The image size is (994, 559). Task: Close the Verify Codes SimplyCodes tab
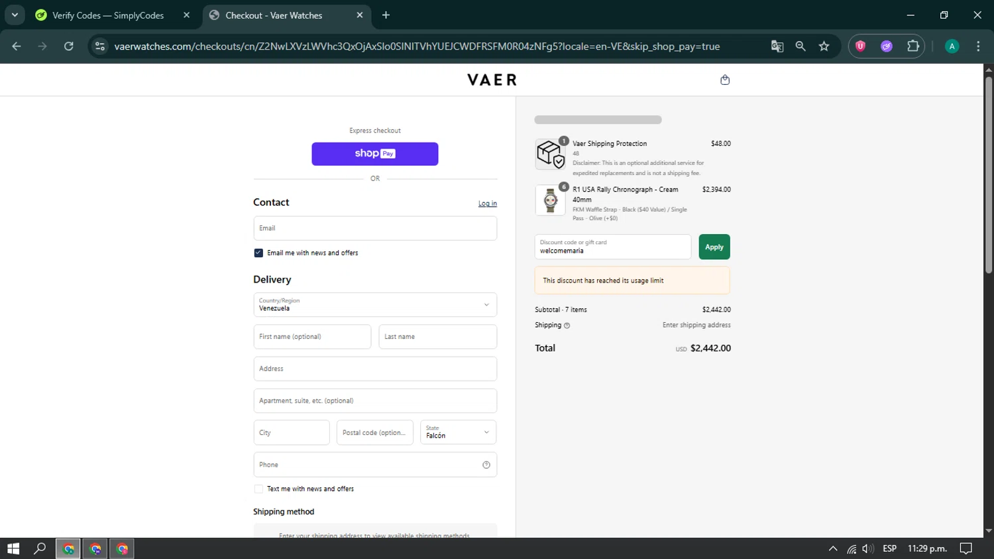186,15
